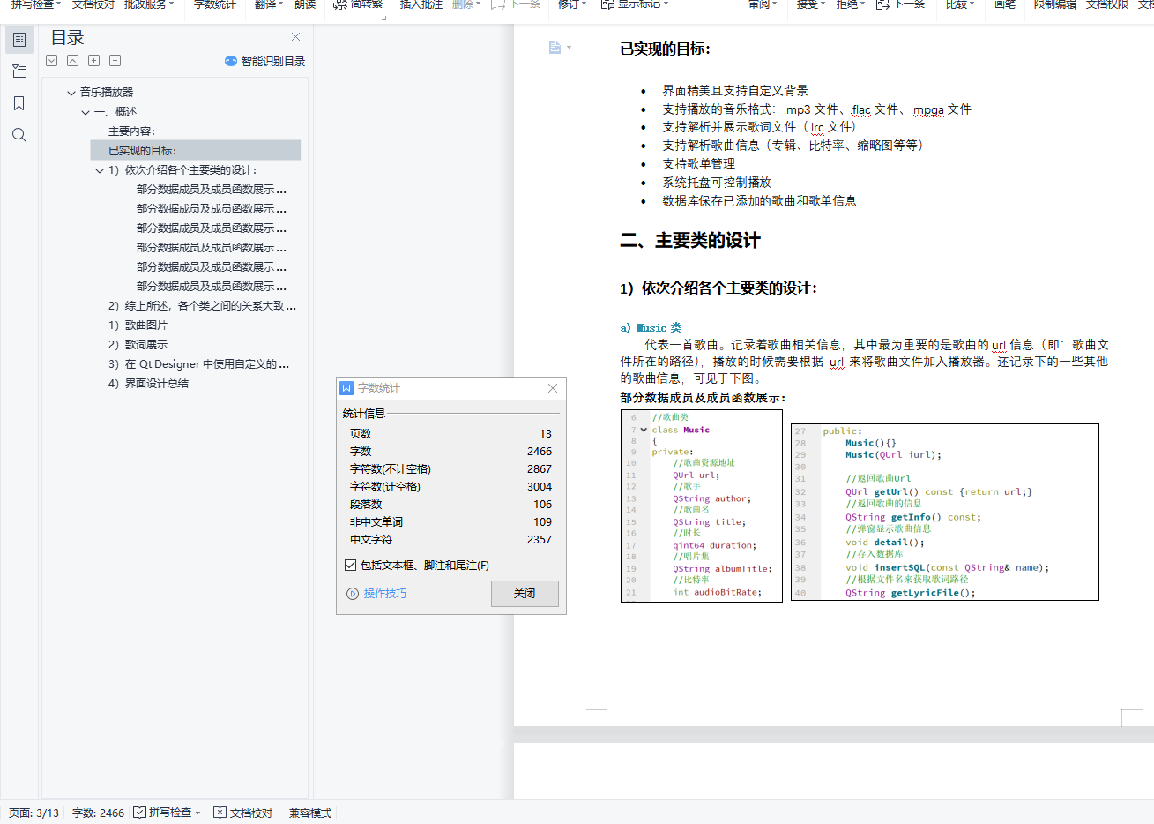Open the bookmark panel icon in sidebar
Viewport: 1154px width, 824px height.
pos(19,103)
